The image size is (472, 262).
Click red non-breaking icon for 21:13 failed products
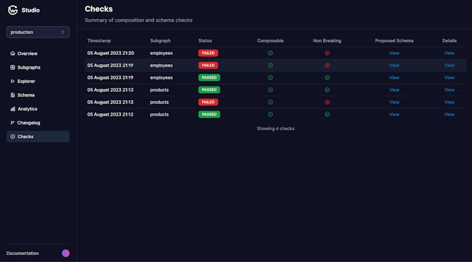[327, 102]
